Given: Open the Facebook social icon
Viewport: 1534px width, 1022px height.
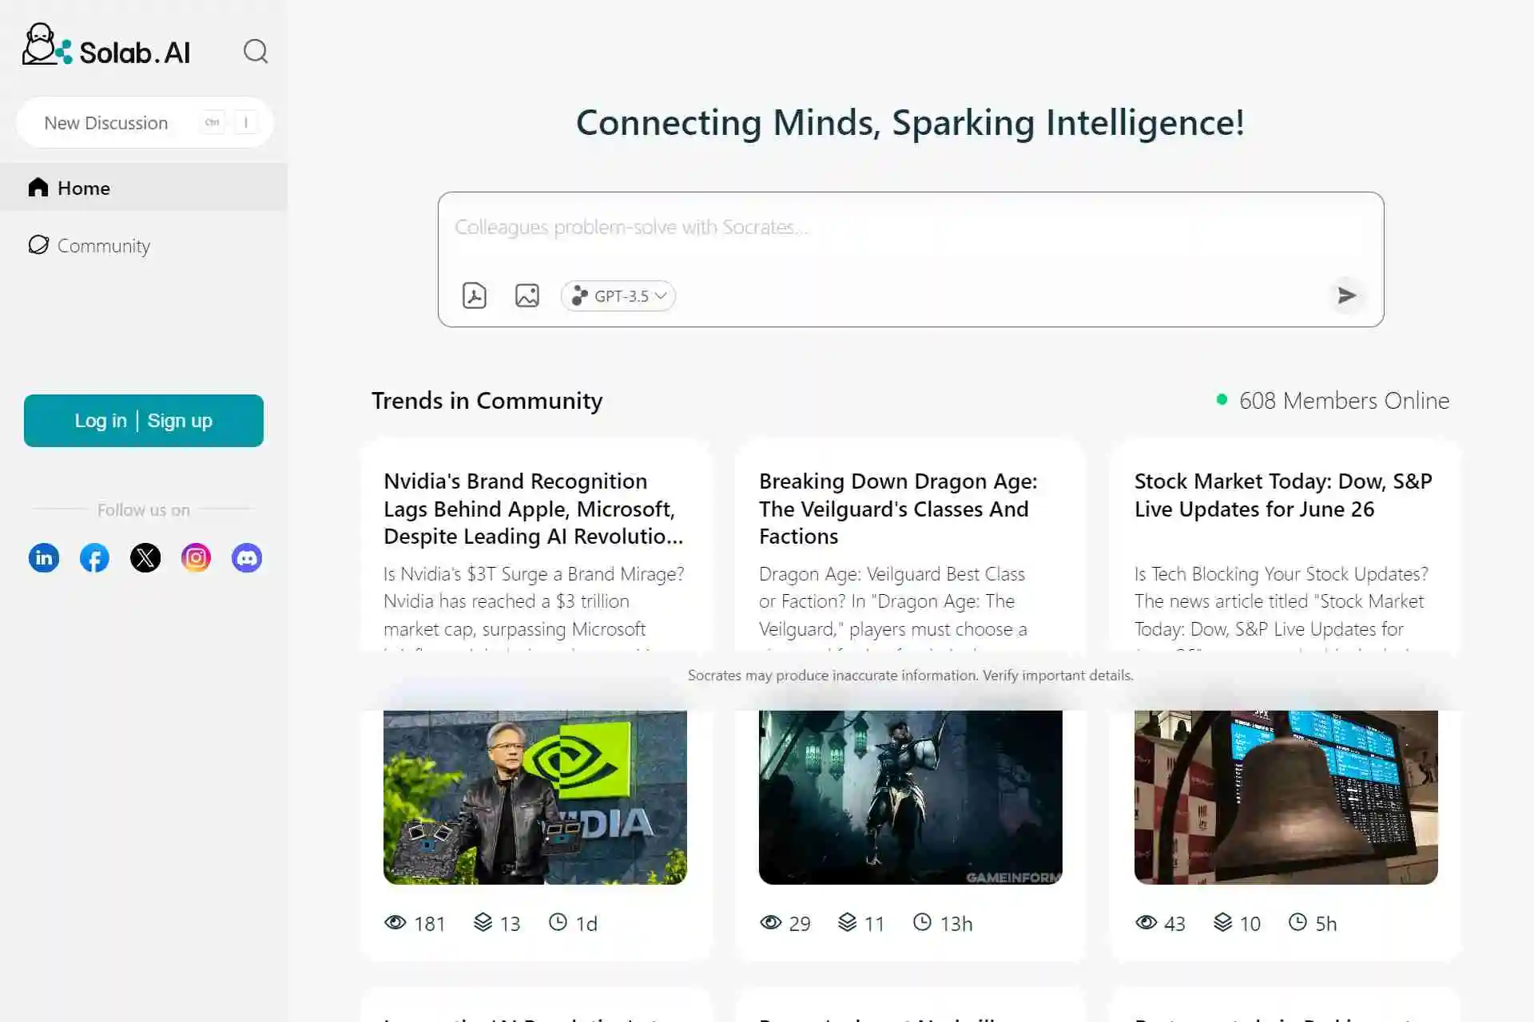Looking at the screenshot, I should [94, 557].
